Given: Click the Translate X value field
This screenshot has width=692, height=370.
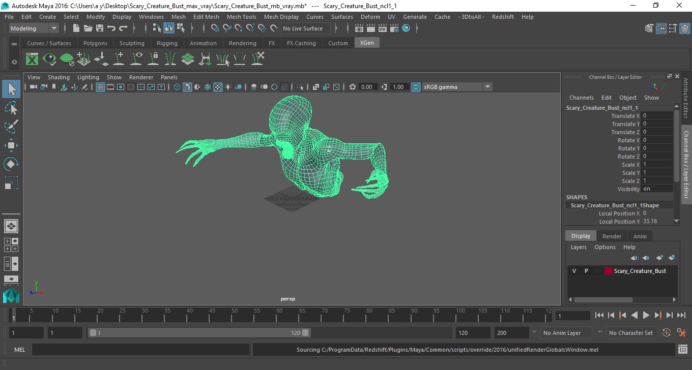Looking at the screenshot, I should (x=656, y=115).
